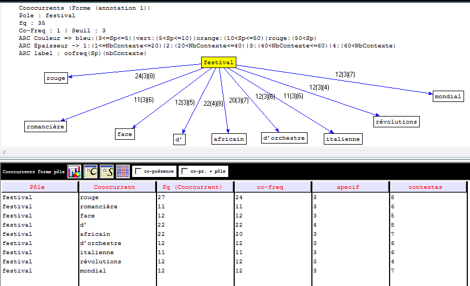Click 'Cooccurrents Forme pôle' toolbar label
The width and height of the screenshot is (470, 286).
click(33, 172)
